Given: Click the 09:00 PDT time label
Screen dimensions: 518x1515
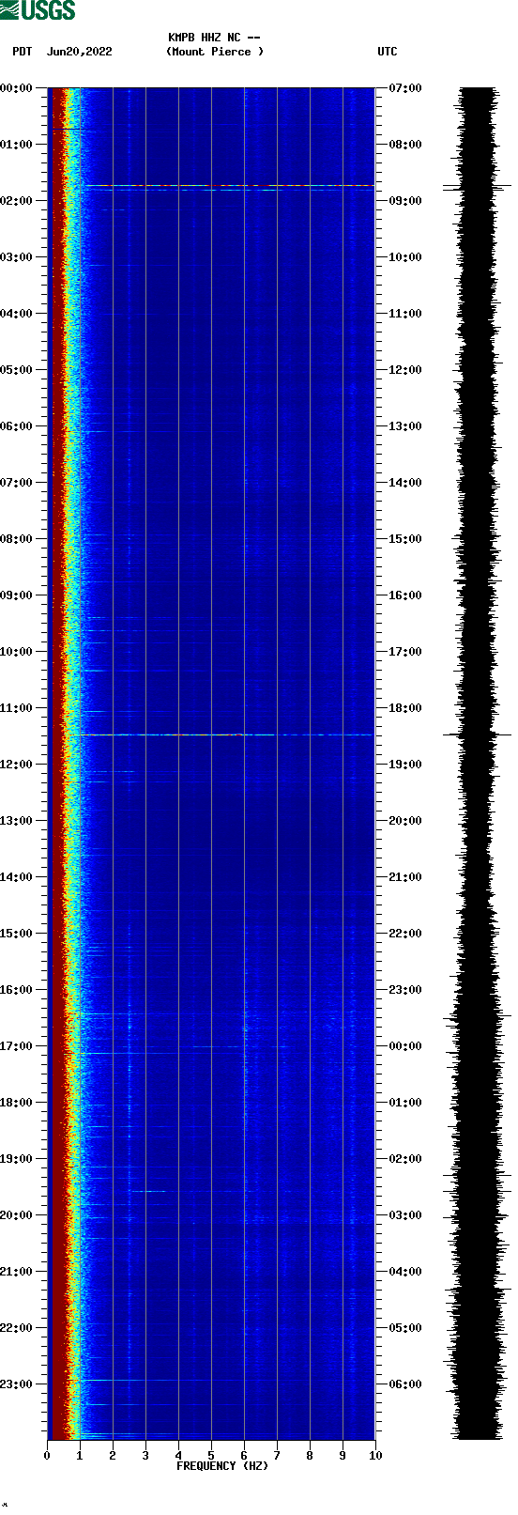Looking at the screenshot, I should [x=17, y=595].
